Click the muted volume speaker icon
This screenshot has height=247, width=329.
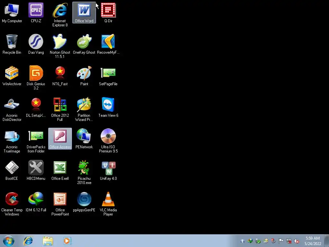pyautogui.click(x=297, y=241)
